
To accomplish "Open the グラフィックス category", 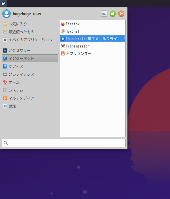I will coord(30,74).
